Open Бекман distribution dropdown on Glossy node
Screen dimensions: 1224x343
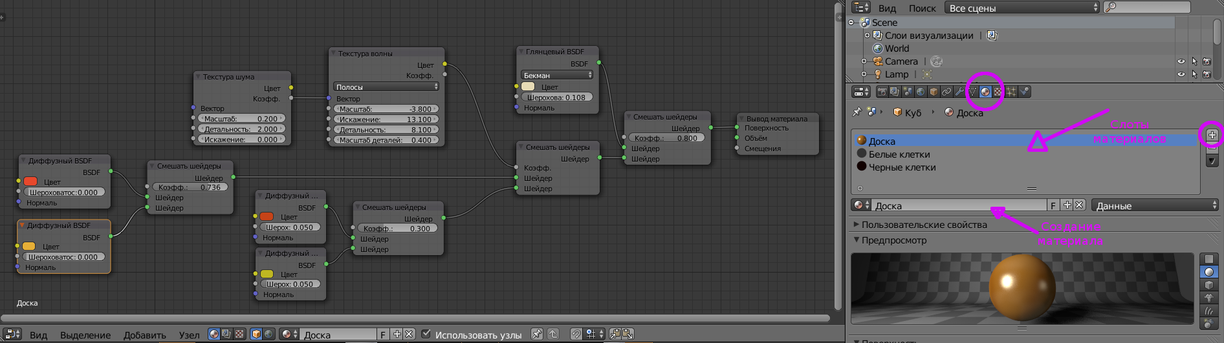557,75
